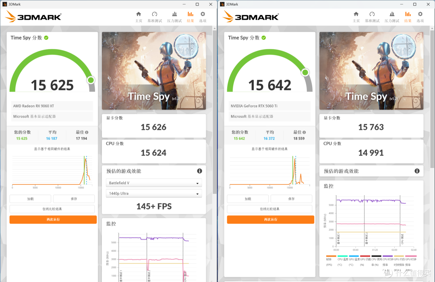Click the 3DMark logo in right window
This screenshot has height=282, width=435.
pos(251,17)
